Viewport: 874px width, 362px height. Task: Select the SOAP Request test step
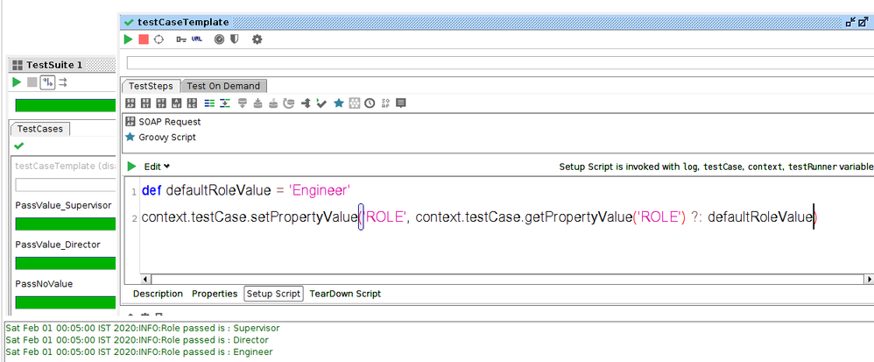tap(169, 122)
